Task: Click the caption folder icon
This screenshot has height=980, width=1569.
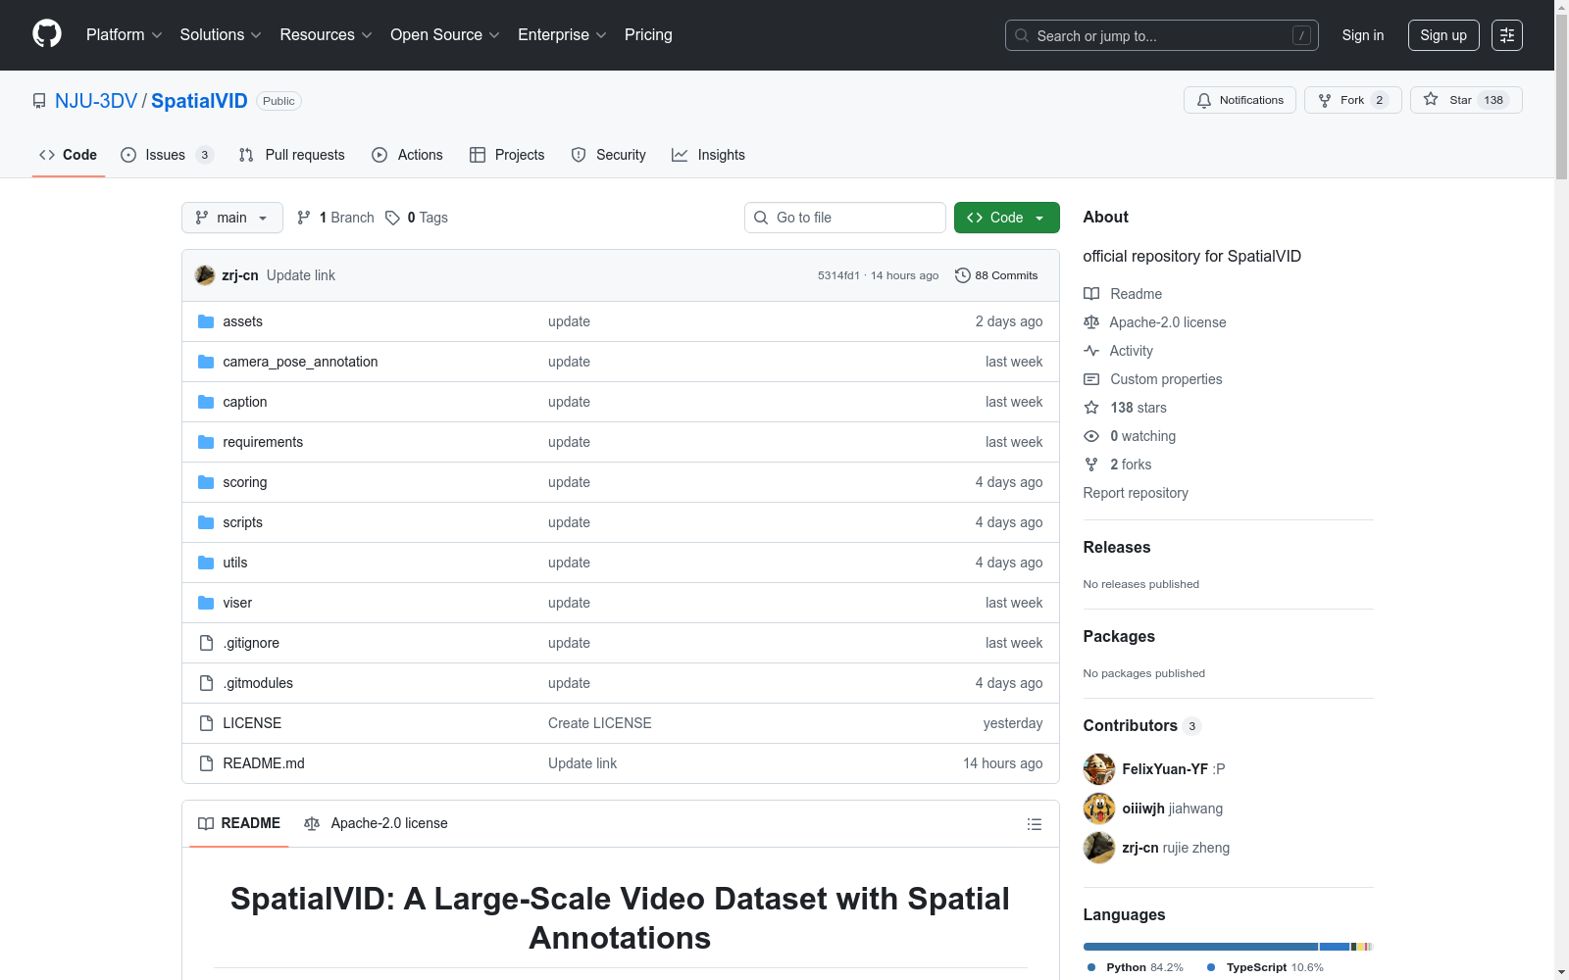Action: pos(206,402)
